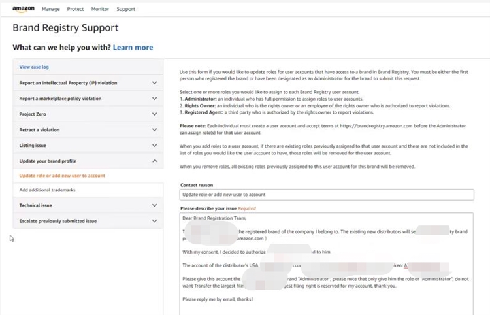Click Report an Intellectual Property violation label
The height and width of the screenshot is (315, 490).
pos(68,83)
